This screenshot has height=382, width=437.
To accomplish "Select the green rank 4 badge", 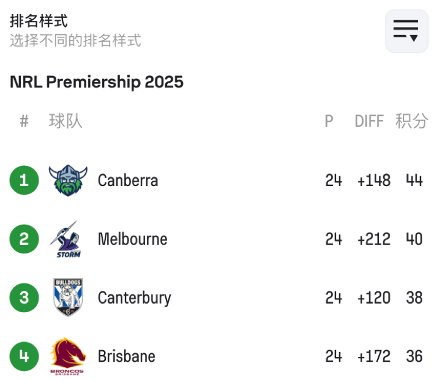I will [24, 356].
